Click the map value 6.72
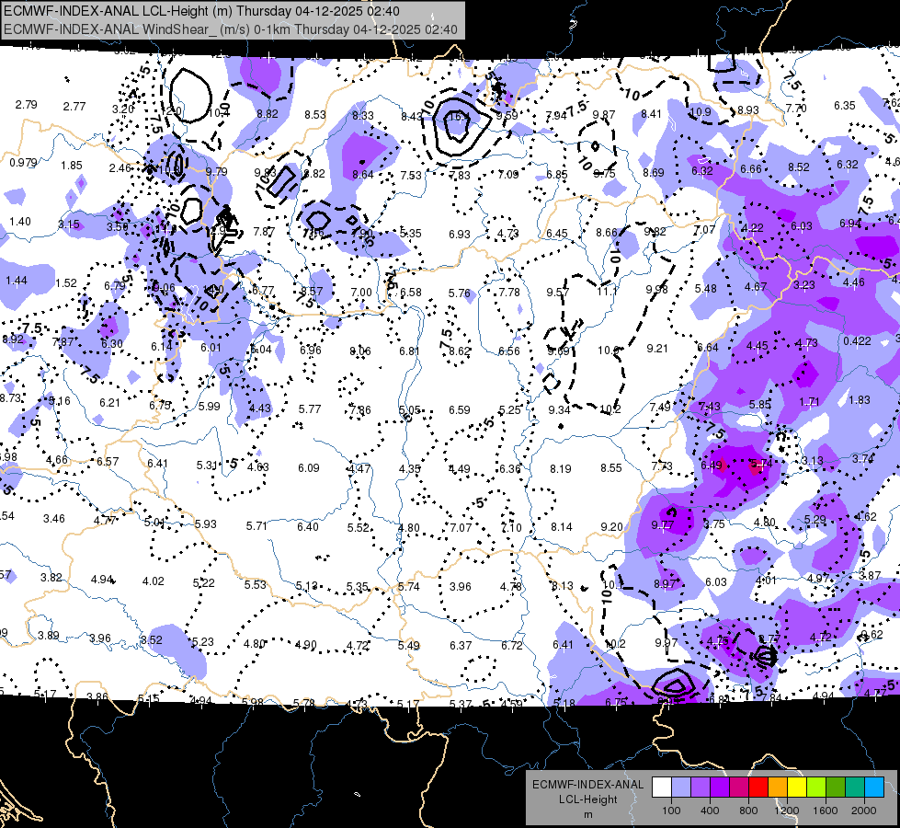 click(511, 646)
